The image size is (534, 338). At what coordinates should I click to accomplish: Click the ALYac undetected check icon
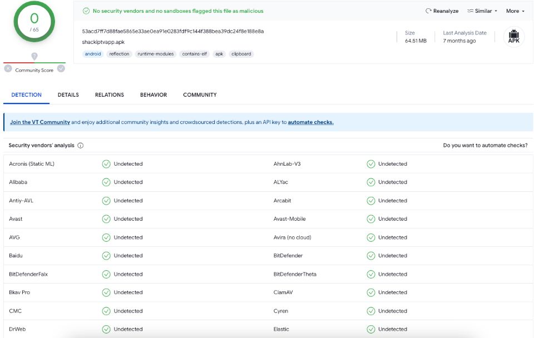[371, 182]
